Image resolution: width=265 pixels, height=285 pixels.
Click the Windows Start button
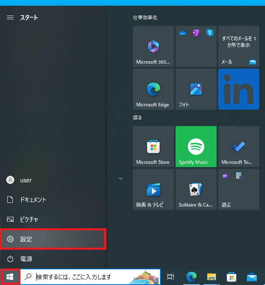click(10, 277)
